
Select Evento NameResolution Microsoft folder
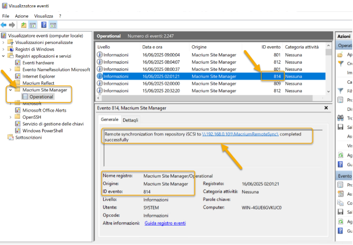click(56, 69)
